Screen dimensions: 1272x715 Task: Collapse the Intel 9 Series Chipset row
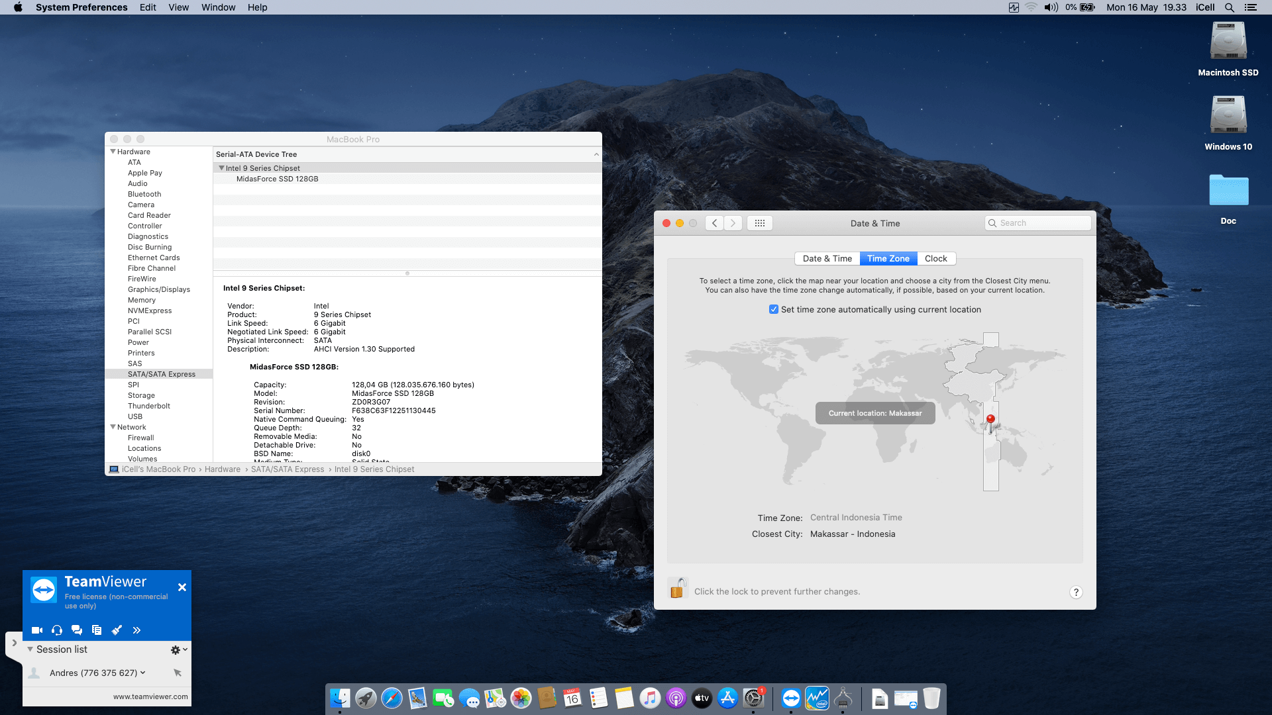tap(221, 168)
